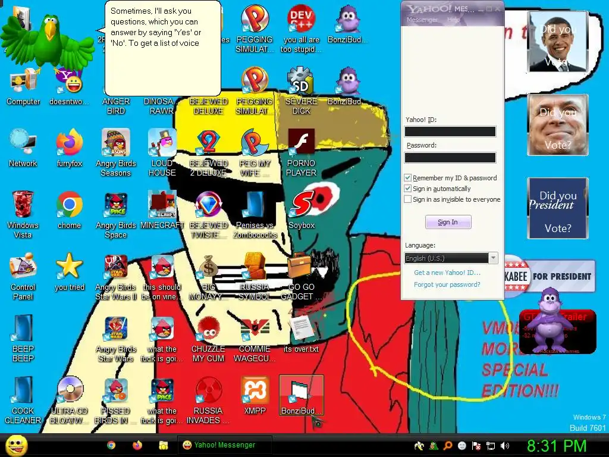Screen dimensions: 609x457
Task: Open the file explorer taskbar icon
Action: pyautogui.click(x=163, y=445)
